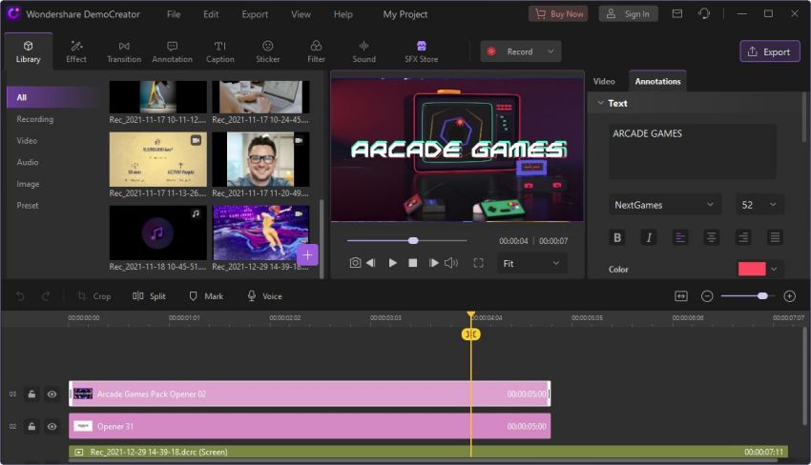Open the Edit menu

pyautogui.click(x=211, y=14)
